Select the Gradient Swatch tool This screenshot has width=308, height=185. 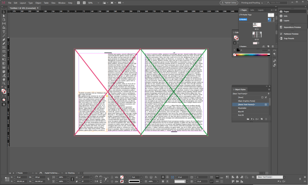click(x=4, y=64)
